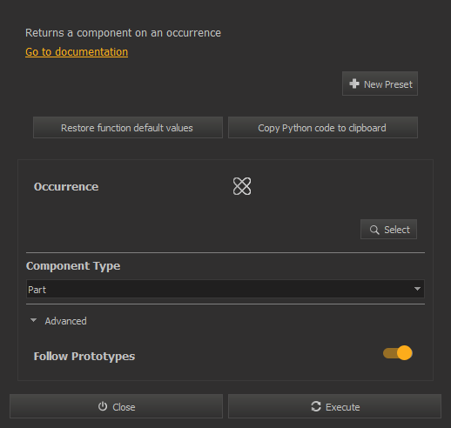Disable the Follow Prototypes switch

point(398,353)
